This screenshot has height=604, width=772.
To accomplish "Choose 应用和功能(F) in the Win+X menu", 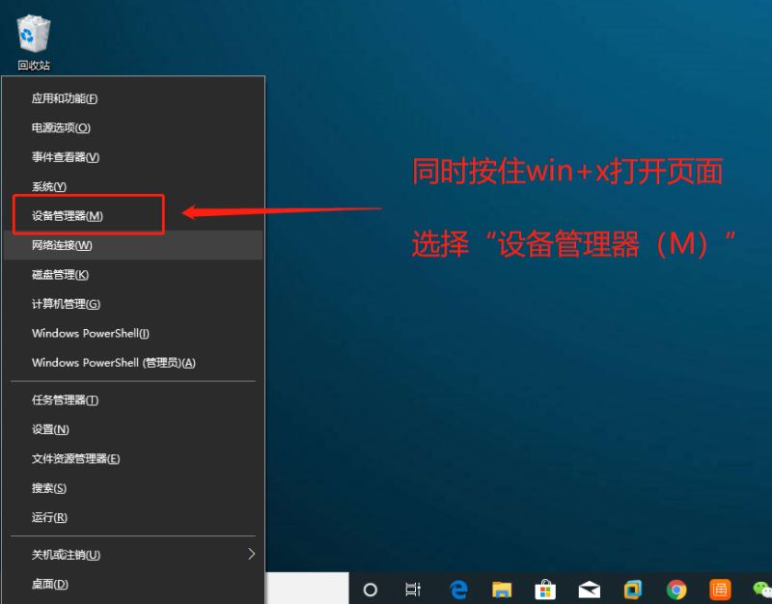I will point(65,98).
